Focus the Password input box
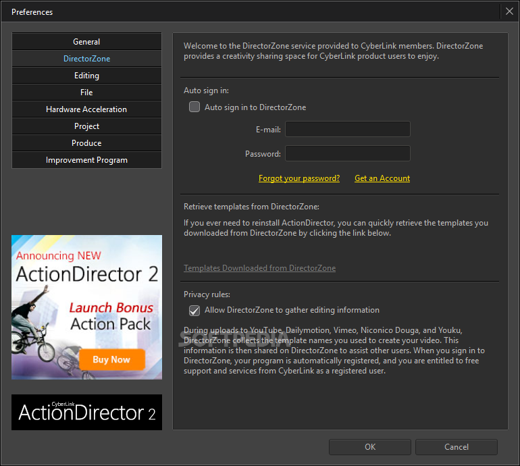The image size is (520, 466). coord(348,153)
